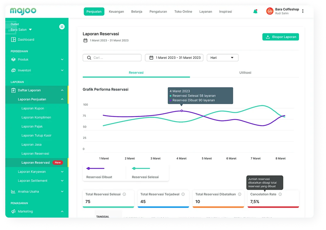Click info icon beside Total Reservasi Selesai

click(124, 194)
